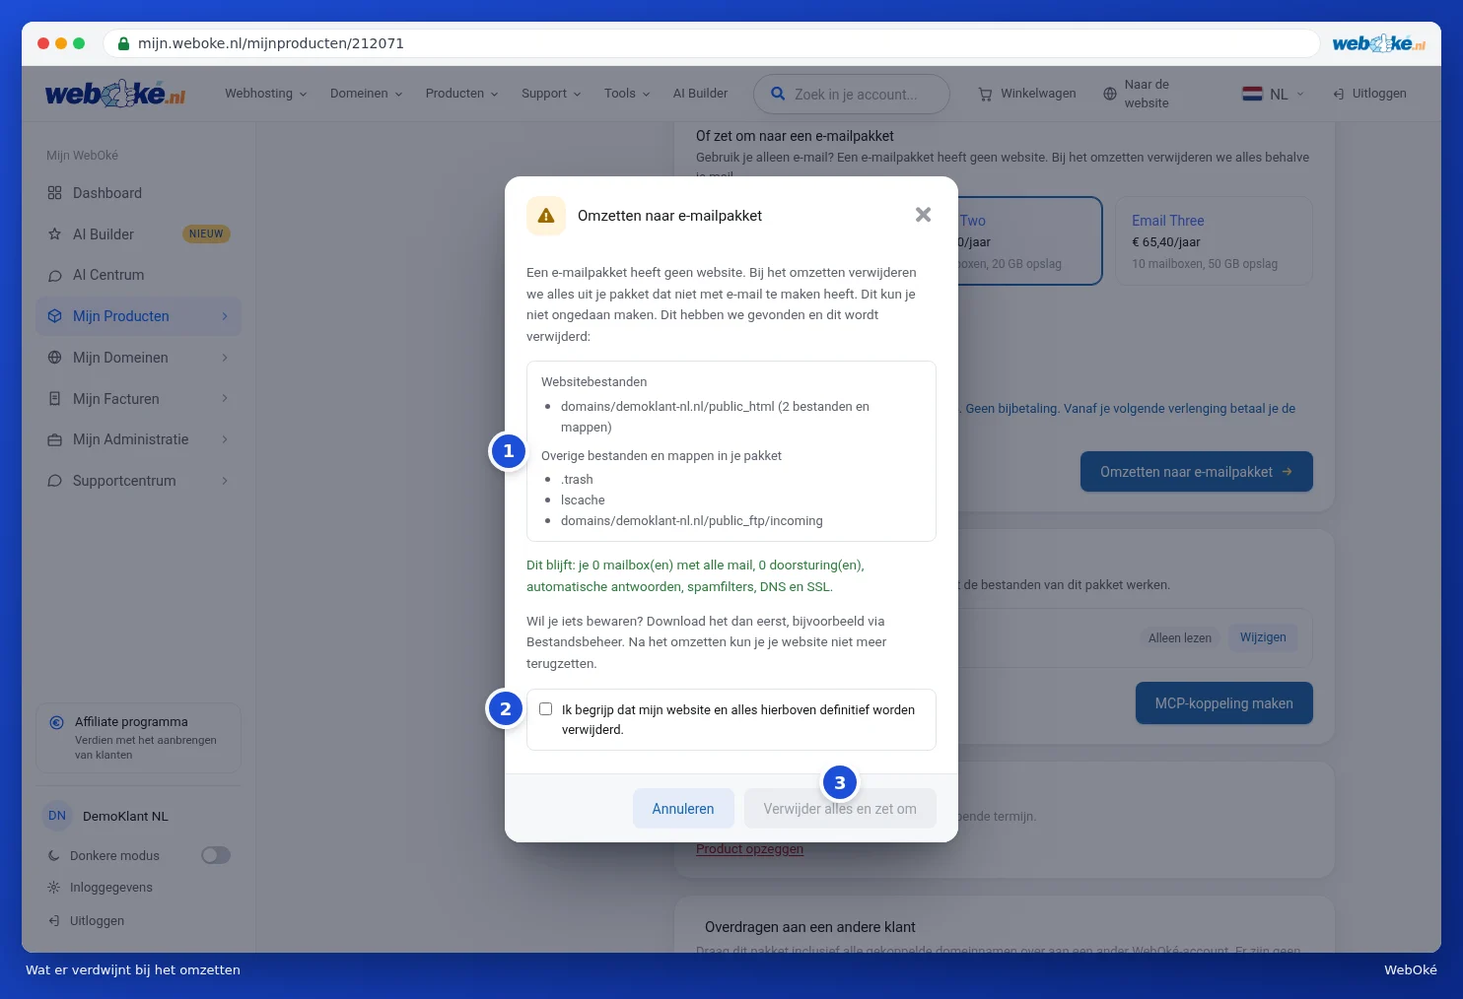Open the Winkelwagen cart icon
1463x999 pixels.
click(x=985, y=94)
